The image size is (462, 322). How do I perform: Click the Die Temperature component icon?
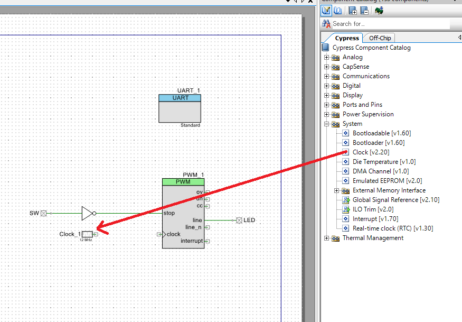(346, 162)
